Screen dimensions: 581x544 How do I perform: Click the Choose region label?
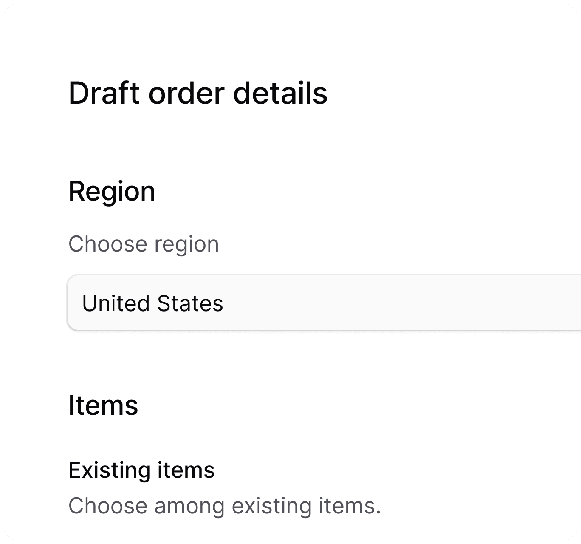pyautogui.click(x=144, y=244)
